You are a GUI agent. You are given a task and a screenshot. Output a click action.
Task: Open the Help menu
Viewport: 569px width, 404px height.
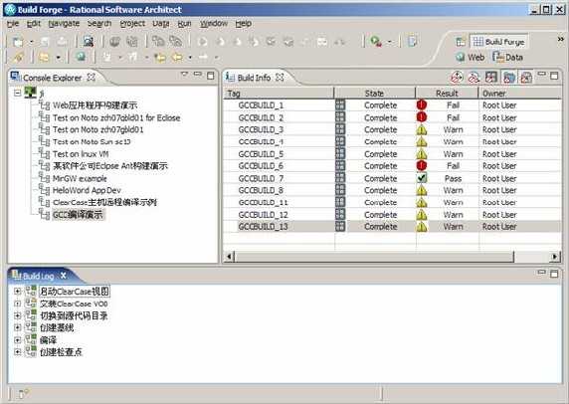243,24
